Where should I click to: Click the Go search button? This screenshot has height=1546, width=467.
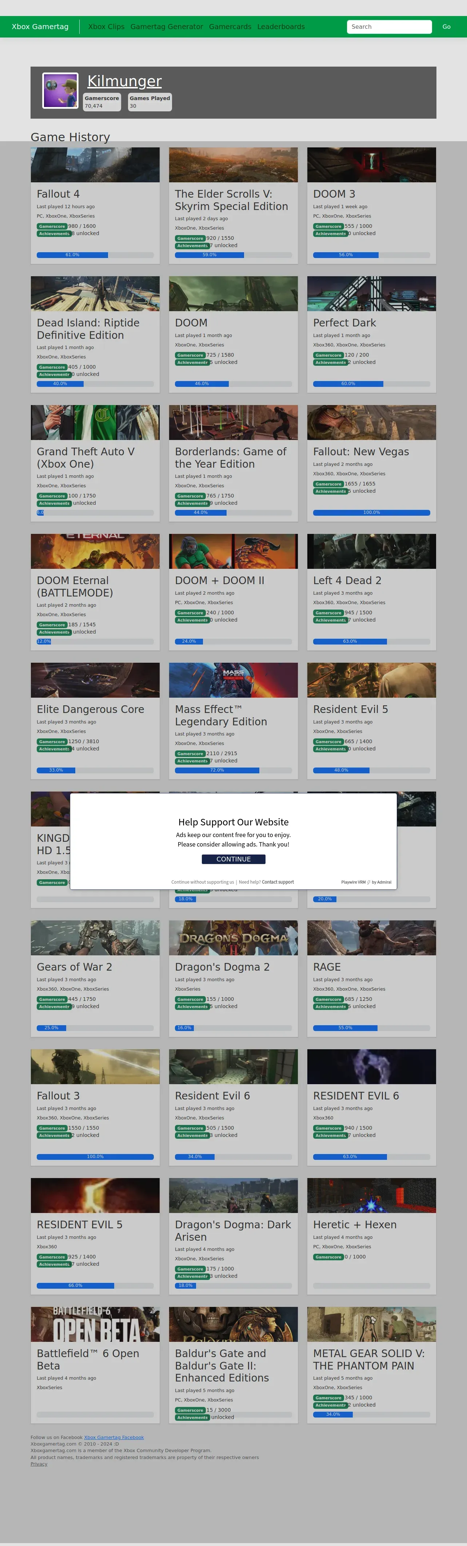coord(447,27)
